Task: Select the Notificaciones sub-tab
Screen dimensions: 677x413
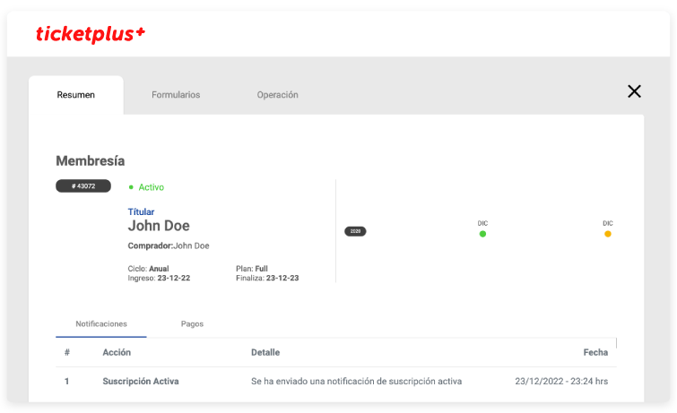Action: 101,323
